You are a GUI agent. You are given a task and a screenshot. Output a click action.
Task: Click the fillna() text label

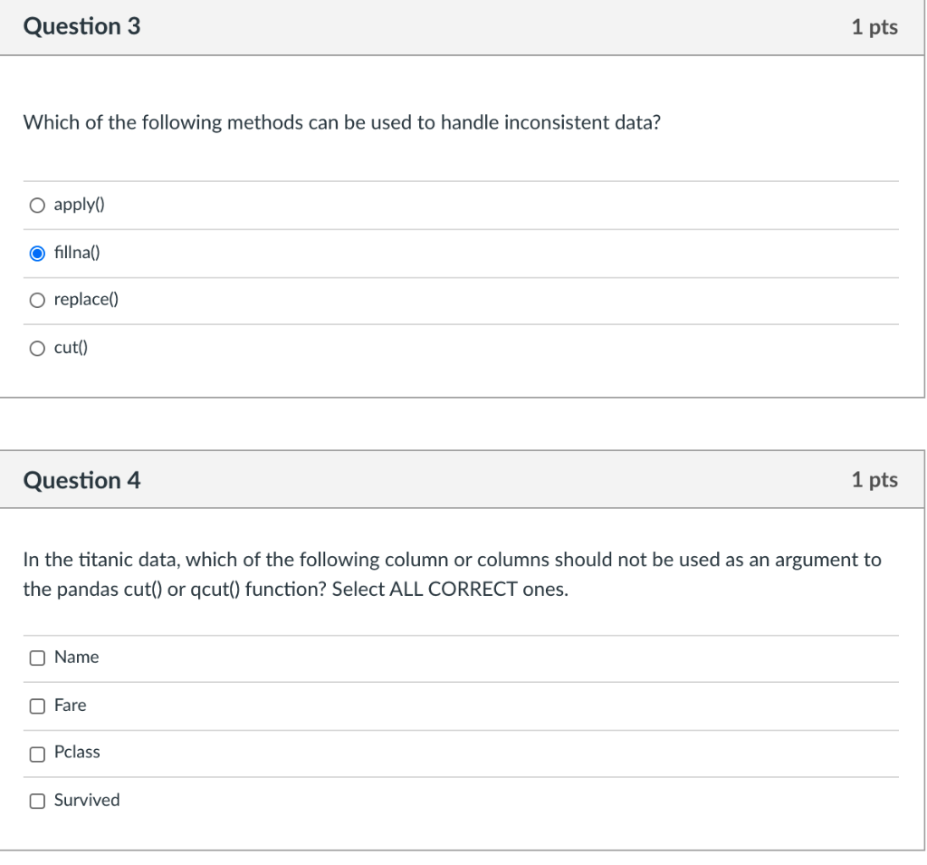[77, 253]
